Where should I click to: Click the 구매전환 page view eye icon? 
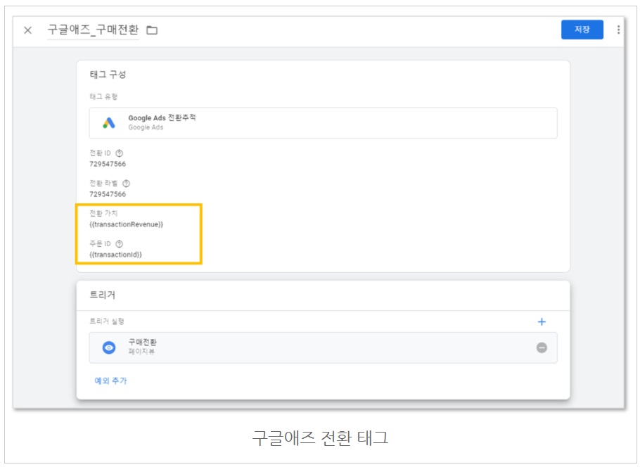(x=109, y=348)
